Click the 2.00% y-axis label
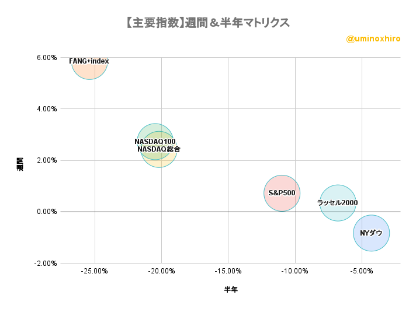 coord(46,160)
